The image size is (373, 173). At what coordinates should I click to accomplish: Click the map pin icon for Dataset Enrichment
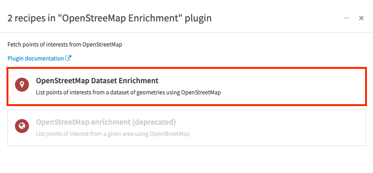(22, 84)
